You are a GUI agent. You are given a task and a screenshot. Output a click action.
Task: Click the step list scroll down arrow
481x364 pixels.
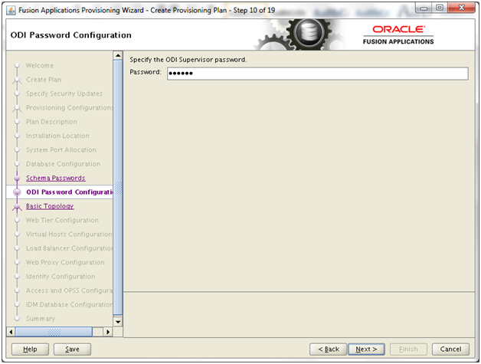coord(118,322)
